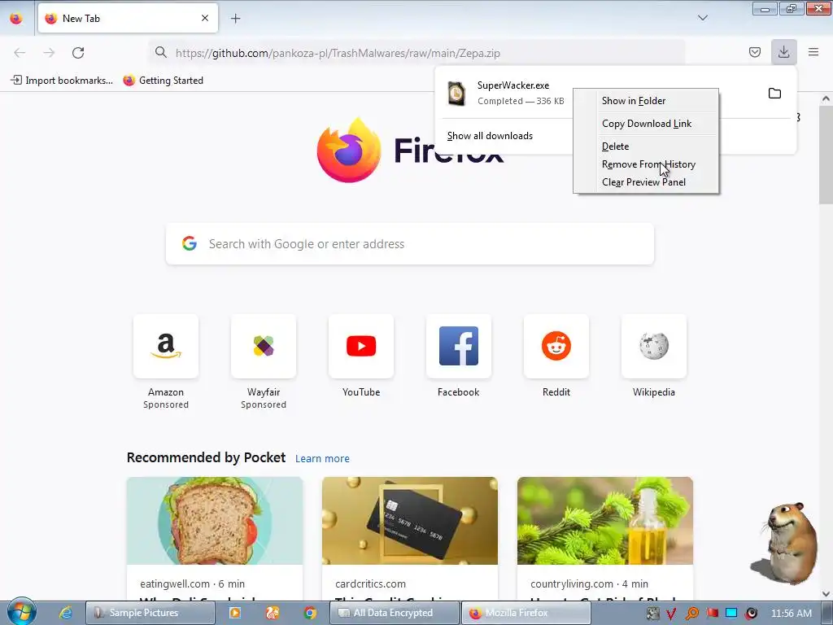Open the cardcritics.com credit card thumbnail
The image size is (833, 625).
click(x=410, y=521)
